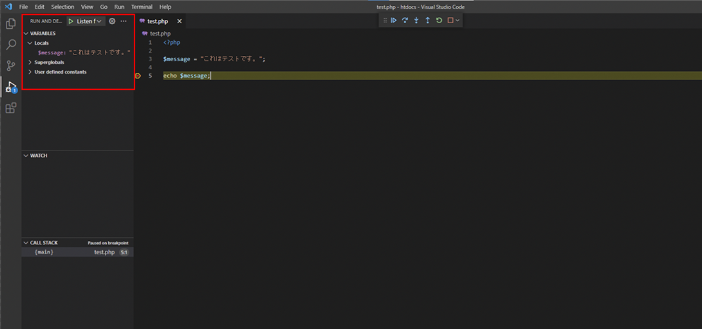702x329 pixels.
Task: Click the VS Code logo icon
Action: (x=8, y=7)
